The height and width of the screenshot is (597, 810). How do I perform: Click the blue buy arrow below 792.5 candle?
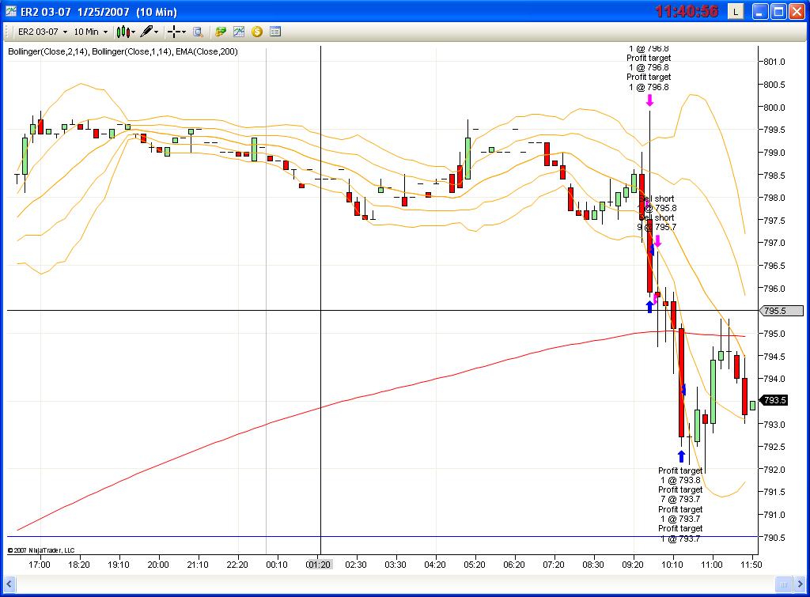681,456
